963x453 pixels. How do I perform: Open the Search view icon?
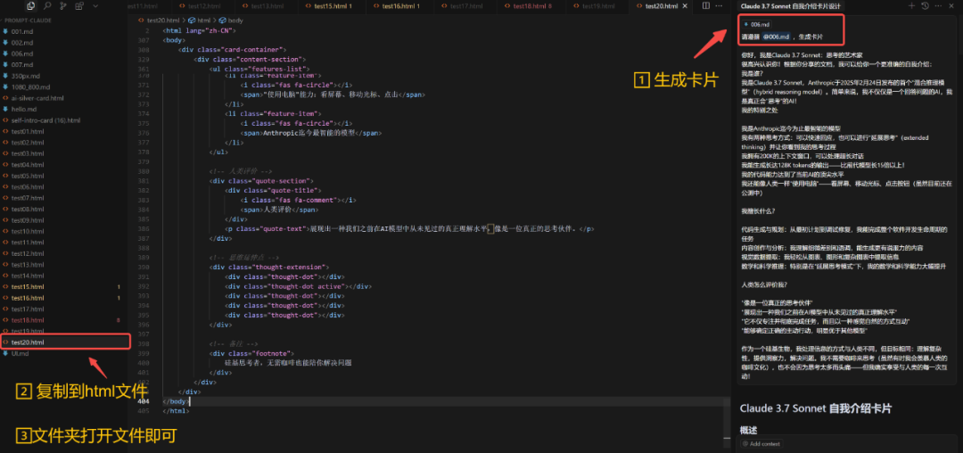coord(47,6)
